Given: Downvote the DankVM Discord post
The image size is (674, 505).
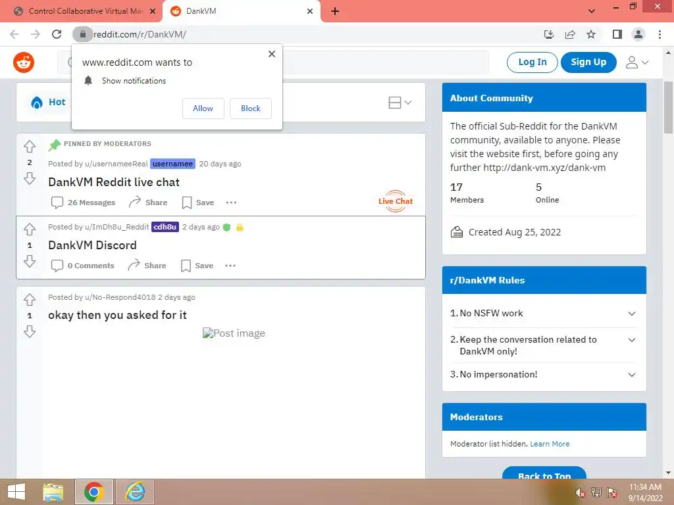Looking at the screenshot, I should click(29, 261).
